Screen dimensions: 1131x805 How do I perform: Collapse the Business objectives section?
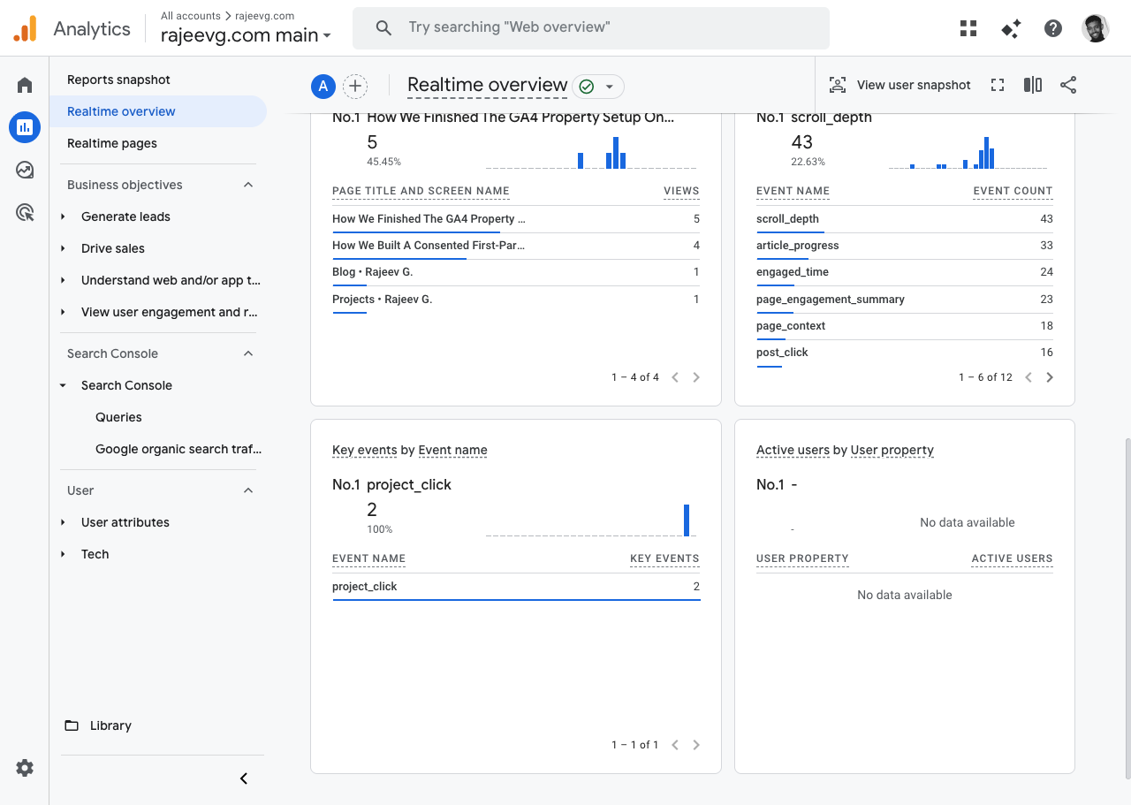[x=250, y=184]
